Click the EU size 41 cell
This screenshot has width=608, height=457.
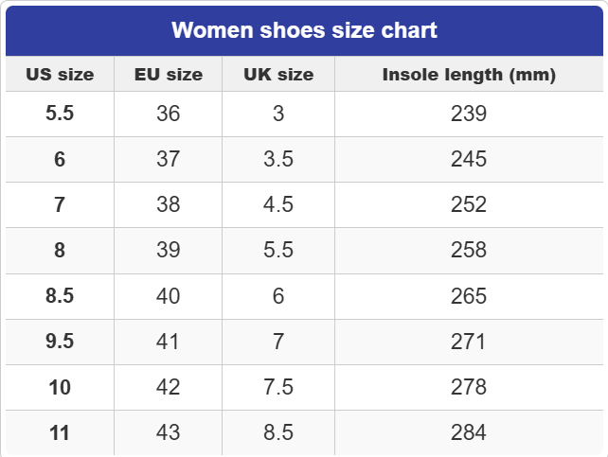click(169, 342)
